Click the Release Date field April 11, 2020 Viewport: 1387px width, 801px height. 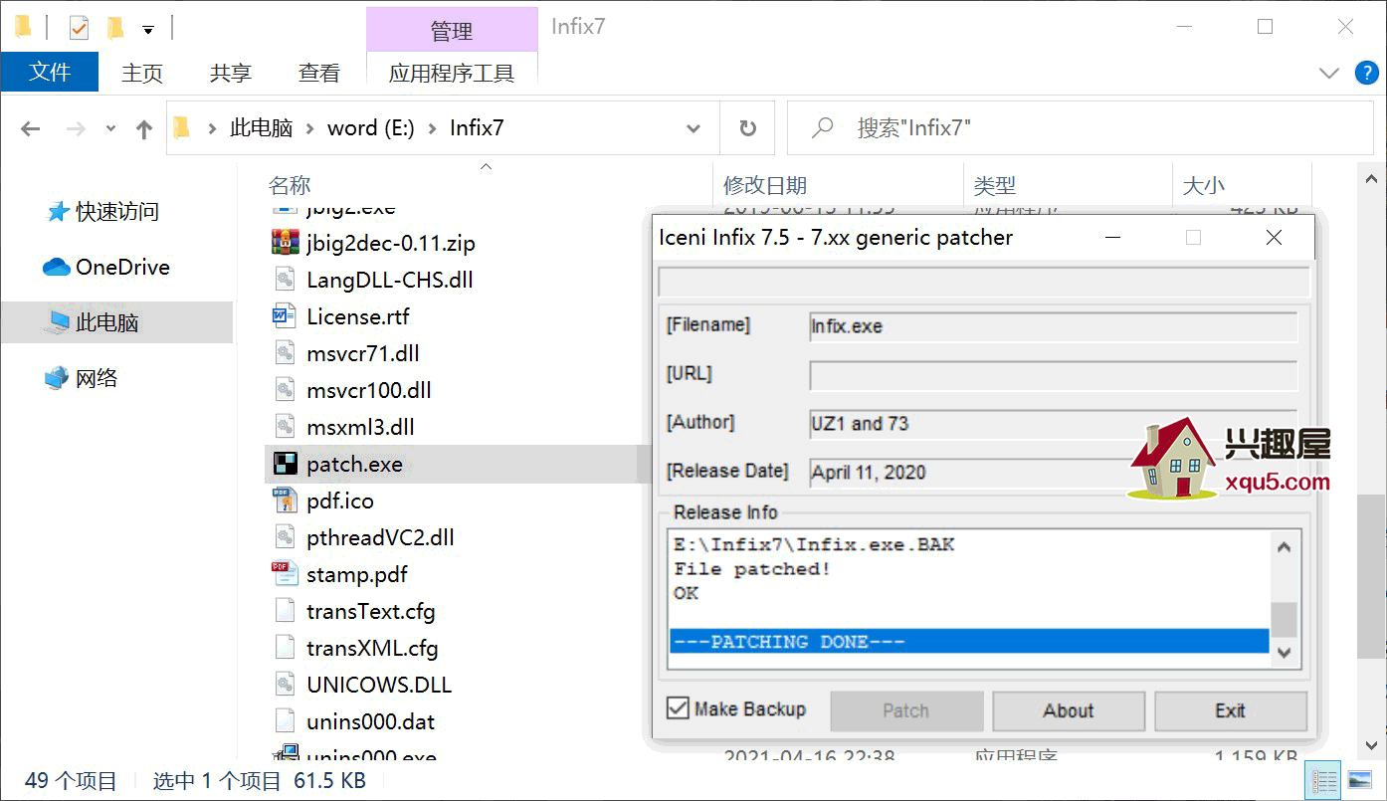pos(1054,472)
